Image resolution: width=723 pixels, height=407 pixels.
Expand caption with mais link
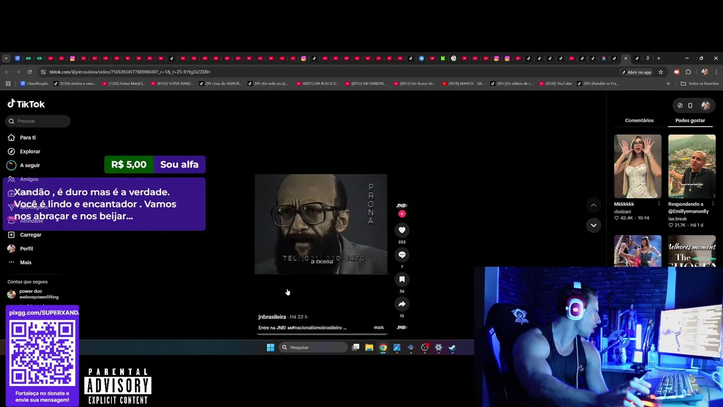(378, 327)
